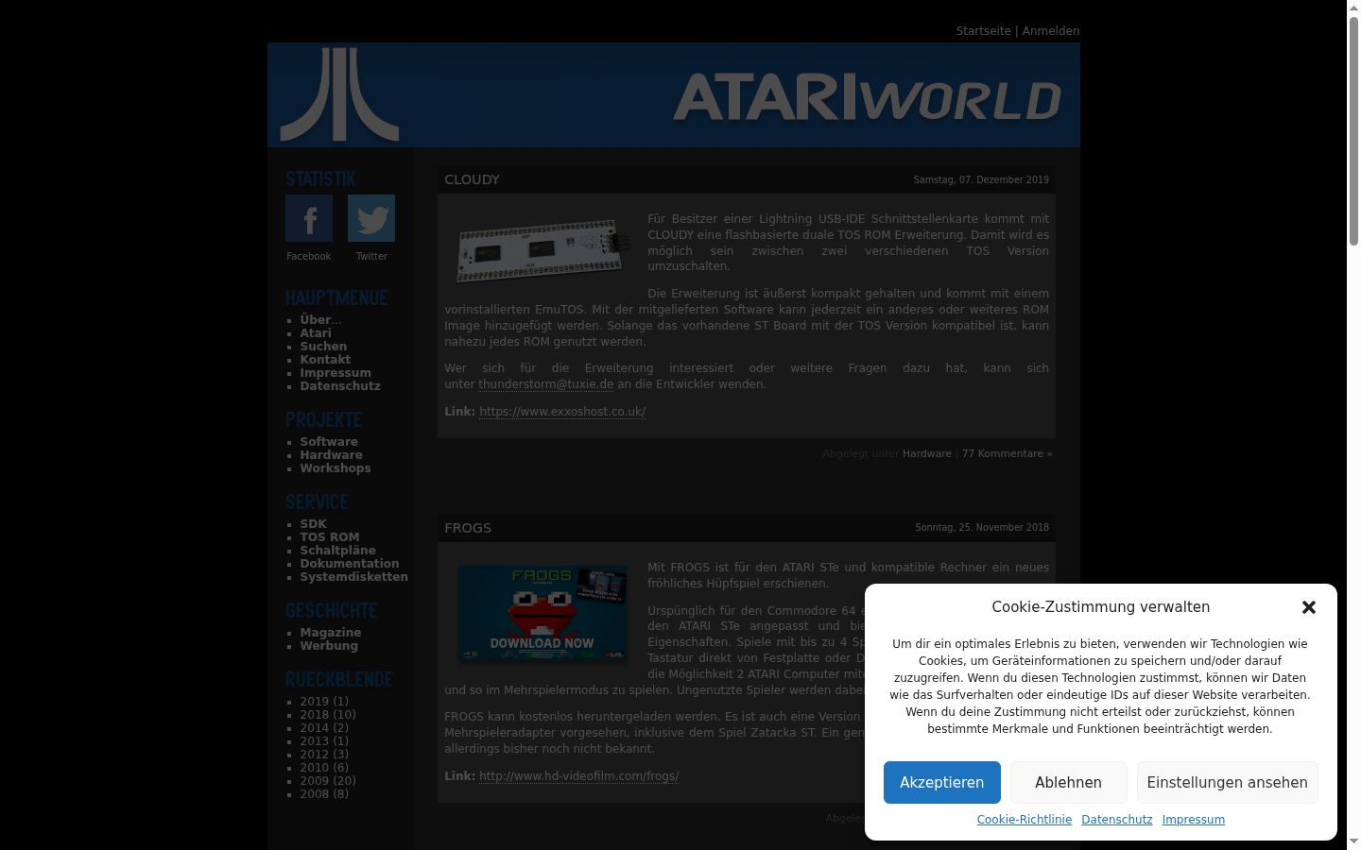This screenshot has width=1361, height=850.
Task: Go to Startseite in the top bar
Action: coord(983,31)
